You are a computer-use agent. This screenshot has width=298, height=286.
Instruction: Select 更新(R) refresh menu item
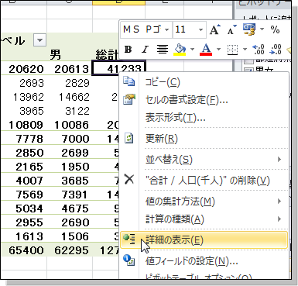(204, 139)
